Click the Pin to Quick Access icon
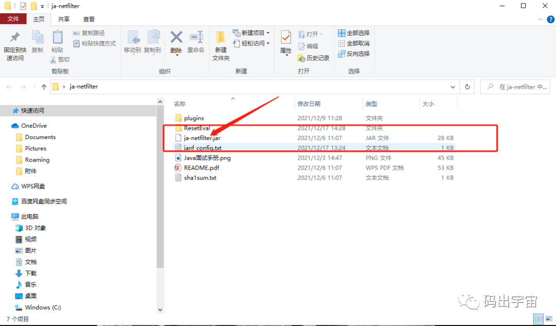Screen dimensions: 556x326 pos(15,37)
